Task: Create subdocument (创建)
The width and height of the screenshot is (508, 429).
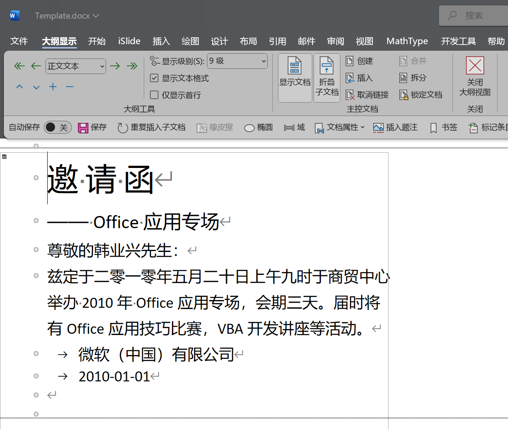Action: (x=359, y=61)
